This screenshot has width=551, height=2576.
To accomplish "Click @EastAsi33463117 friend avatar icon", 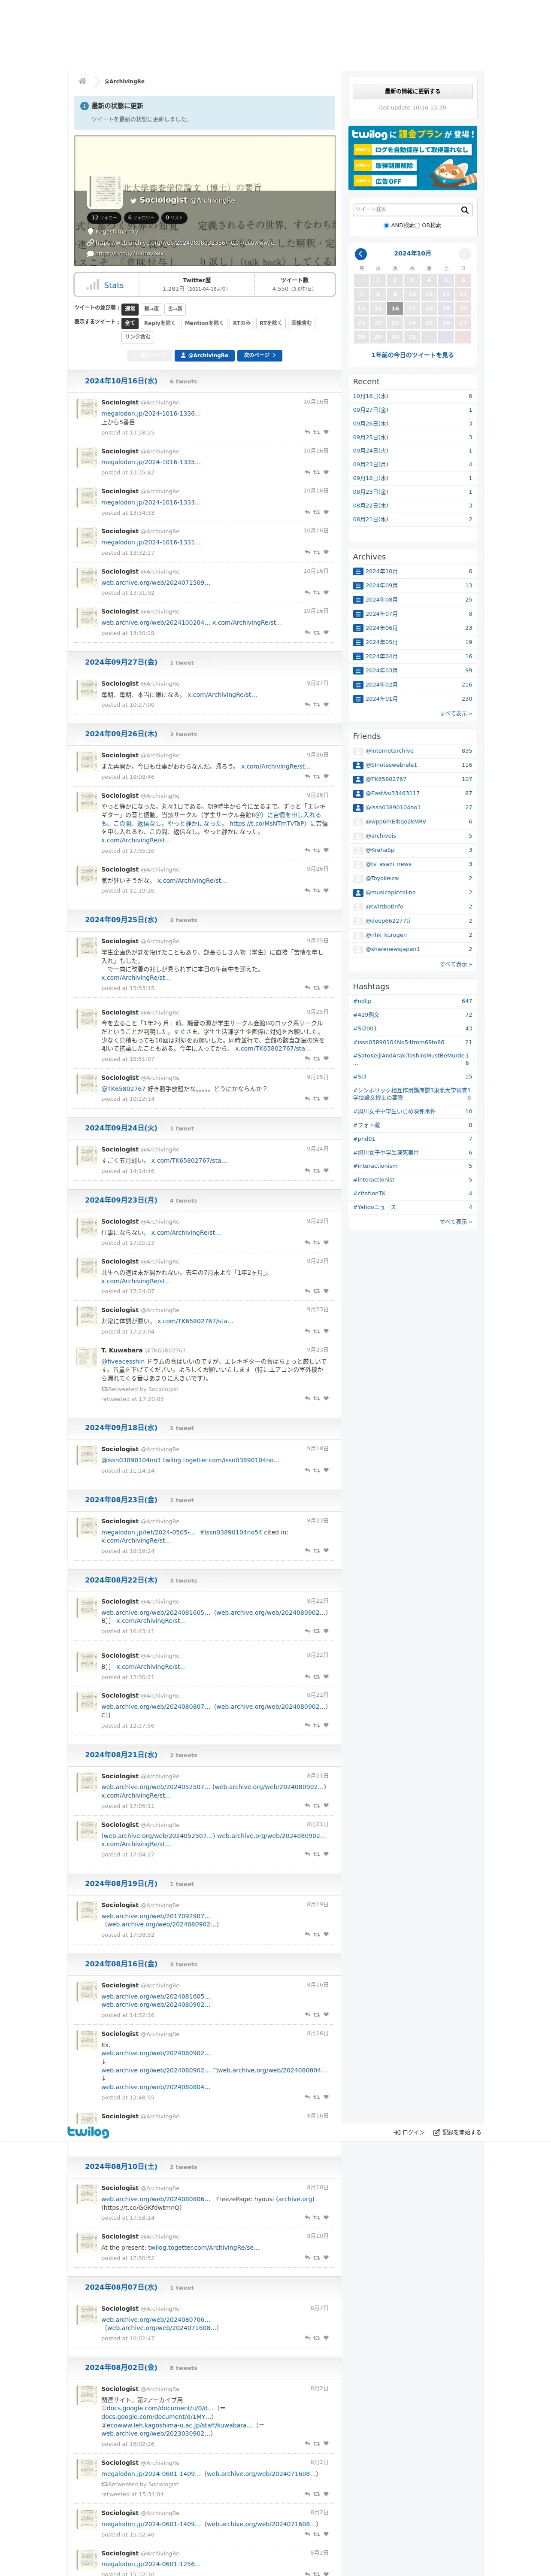I will coord(358,793).
